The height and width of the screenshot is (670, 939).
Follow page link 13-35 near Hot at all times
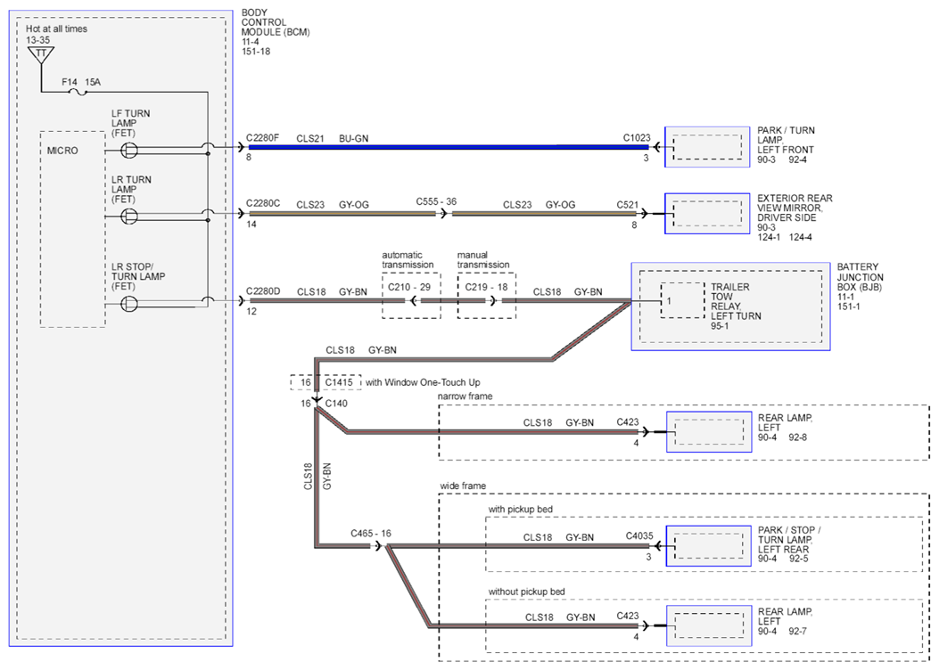pos(37,40)
